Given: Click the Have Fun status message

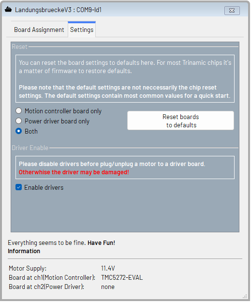Looking at the screenshot, I should (102, 242).
